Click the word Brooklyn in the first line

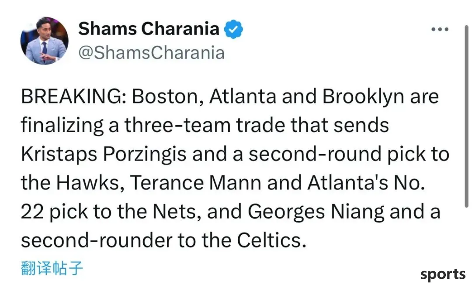363,96
